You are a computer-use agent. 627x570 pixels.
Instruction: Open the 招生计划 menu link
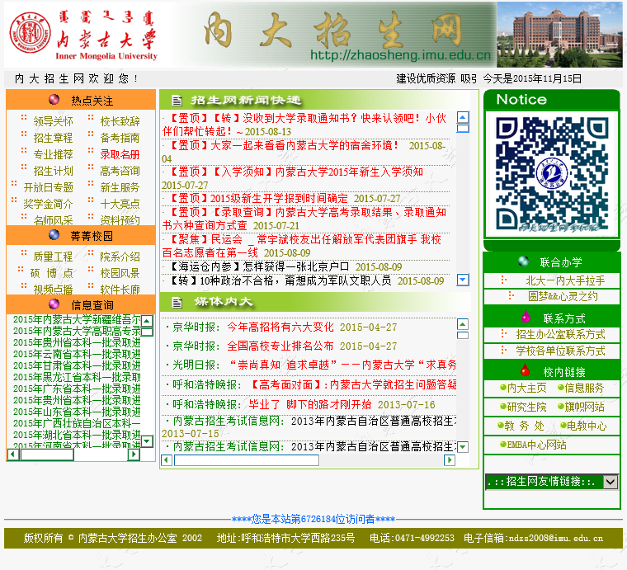(53, 171)
